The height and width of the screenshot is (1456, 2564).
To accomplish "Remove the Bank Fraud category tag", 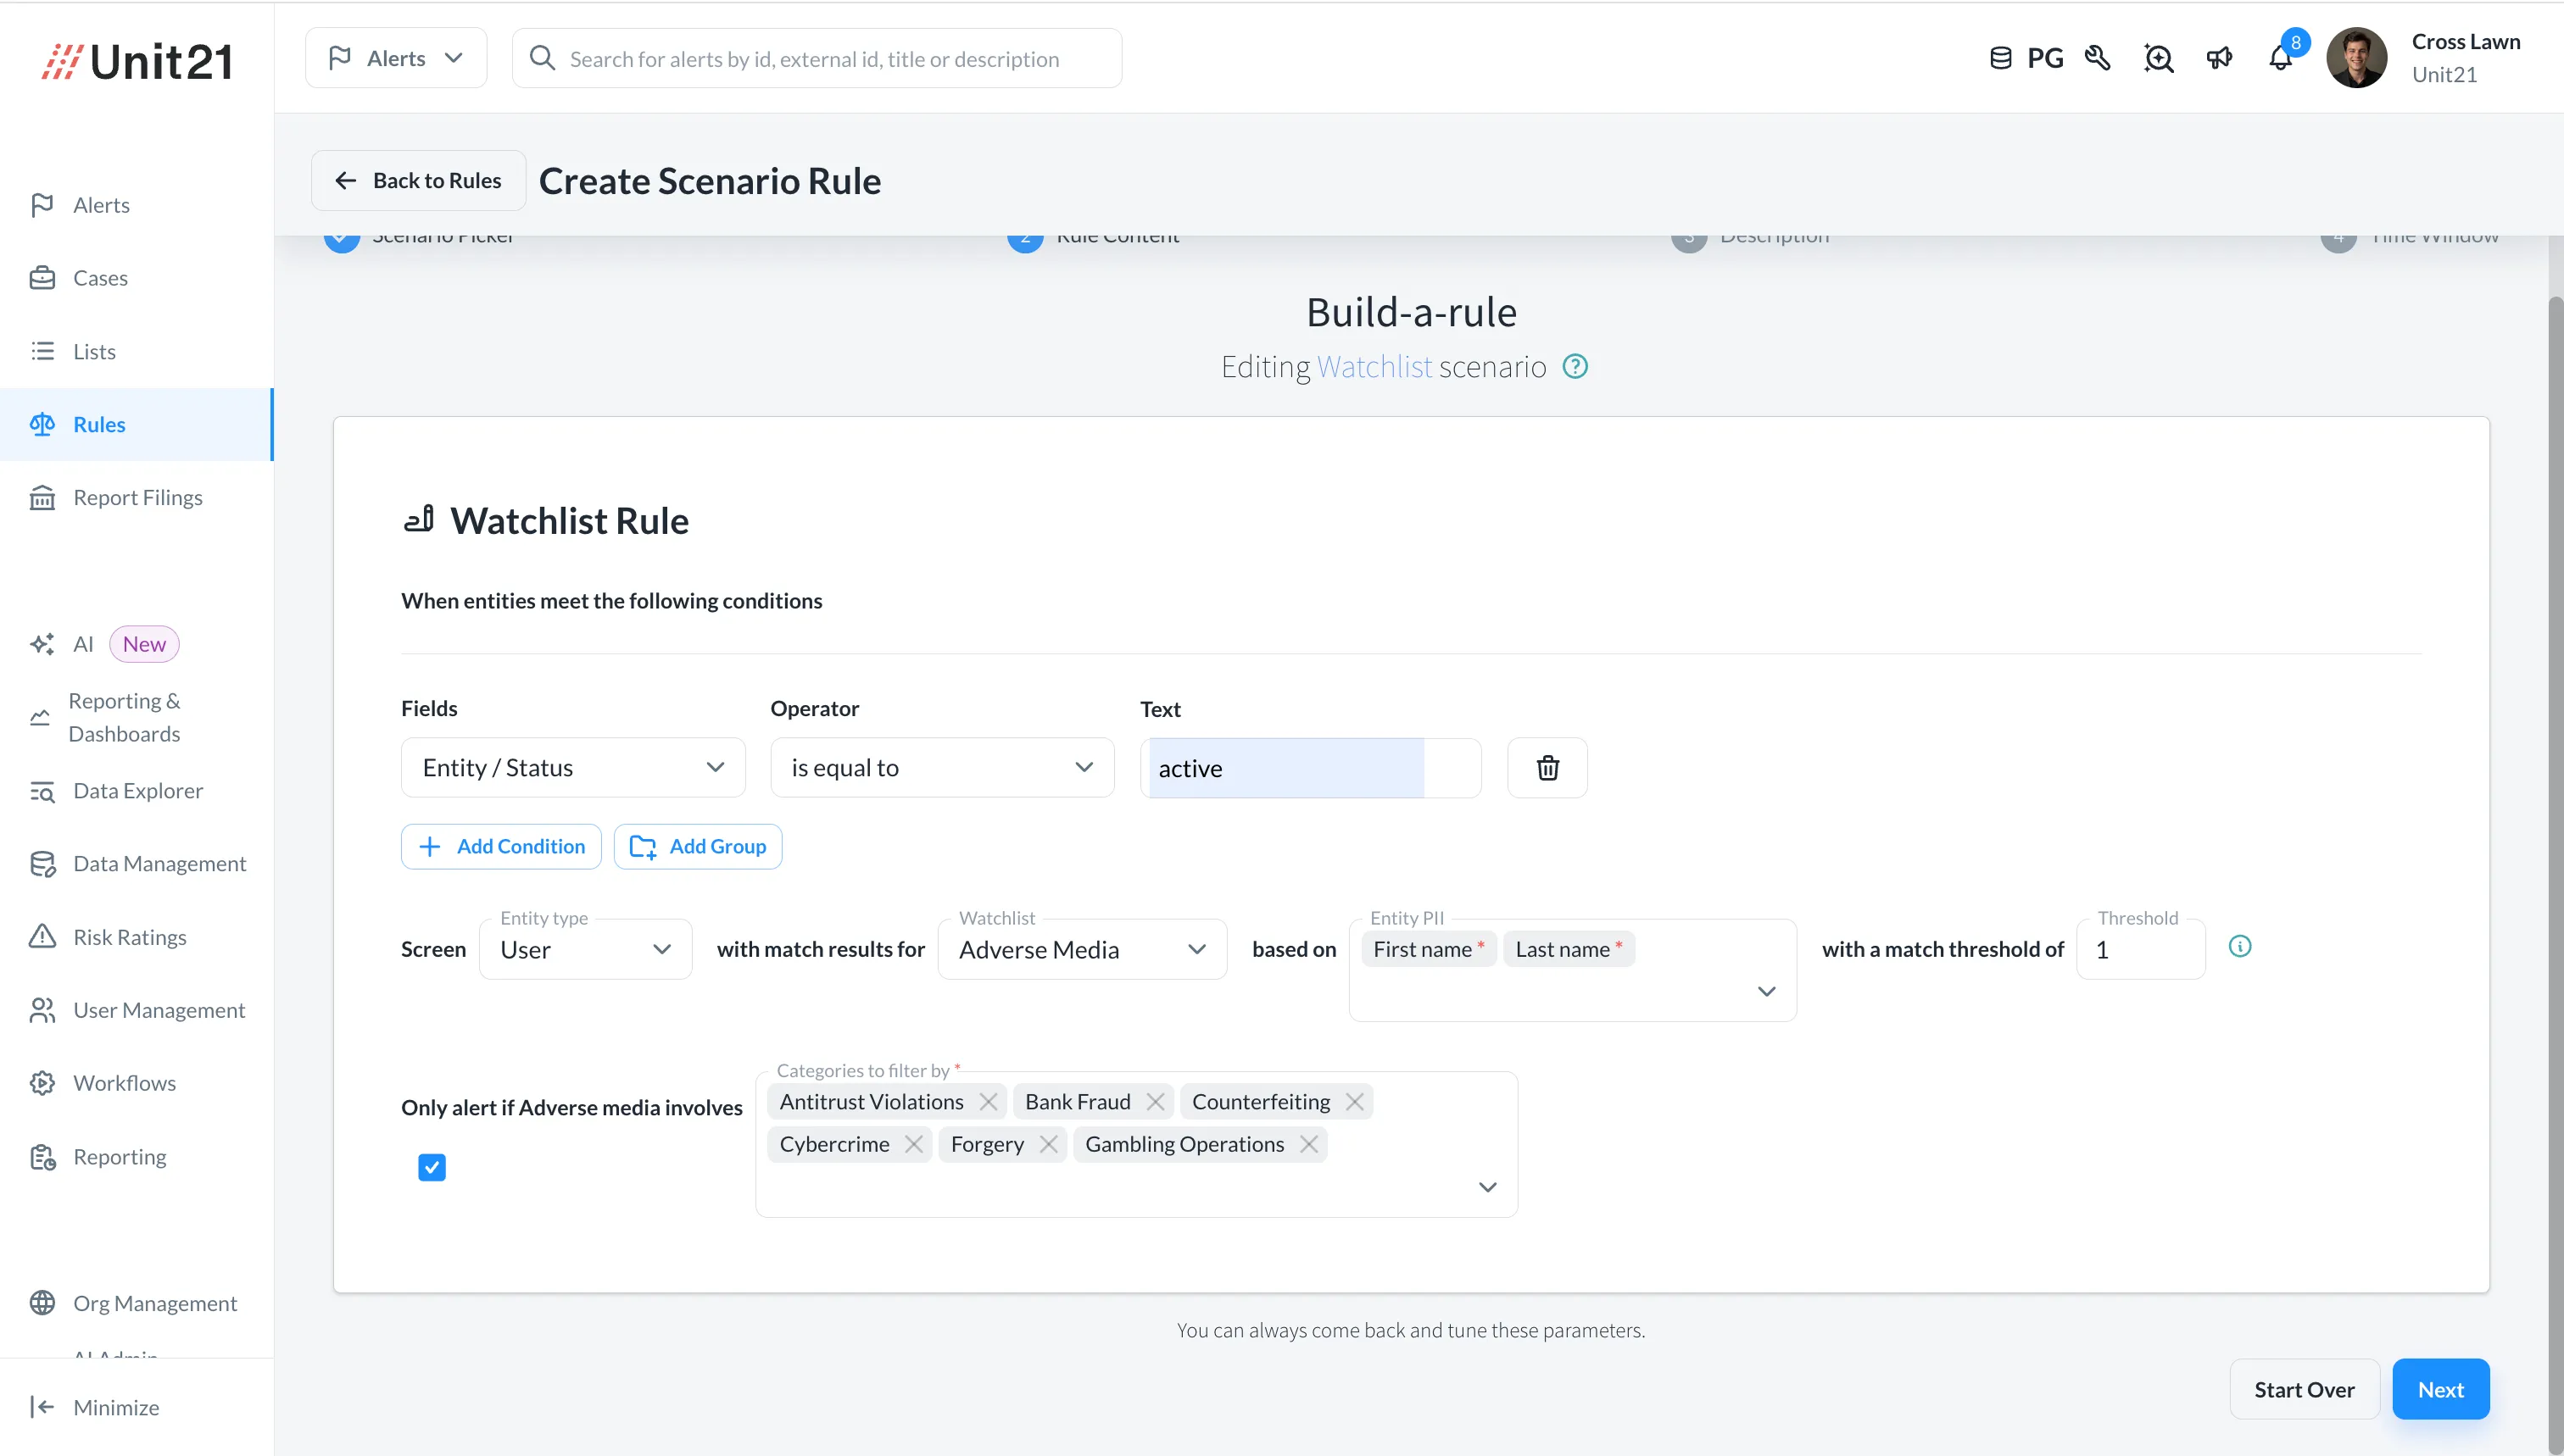I will [1156, 1102].
